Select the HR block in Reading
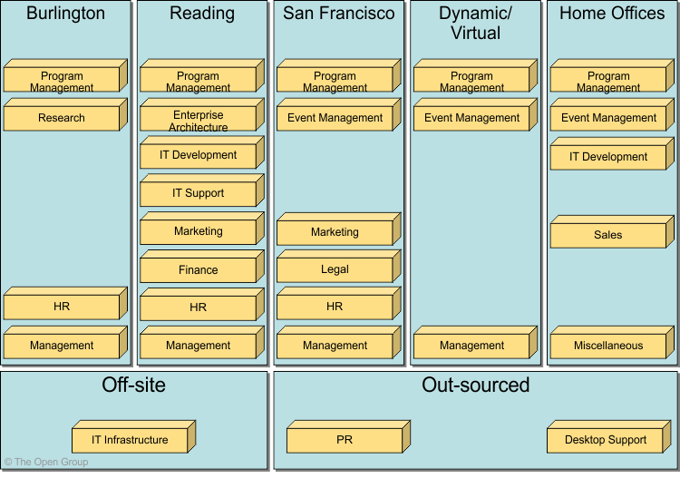Viewport: 680px width, 478px height. click(x=202, y=304)
